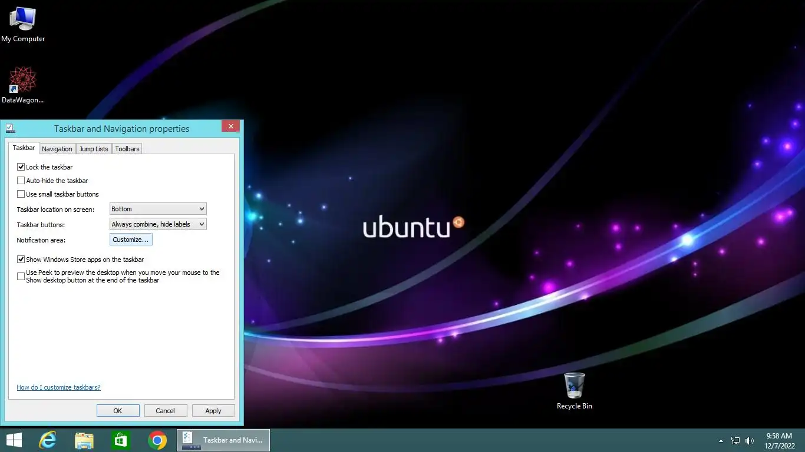Enable Use small taskbar buttons
Screen dimensions: 805x452
(21, 194)
